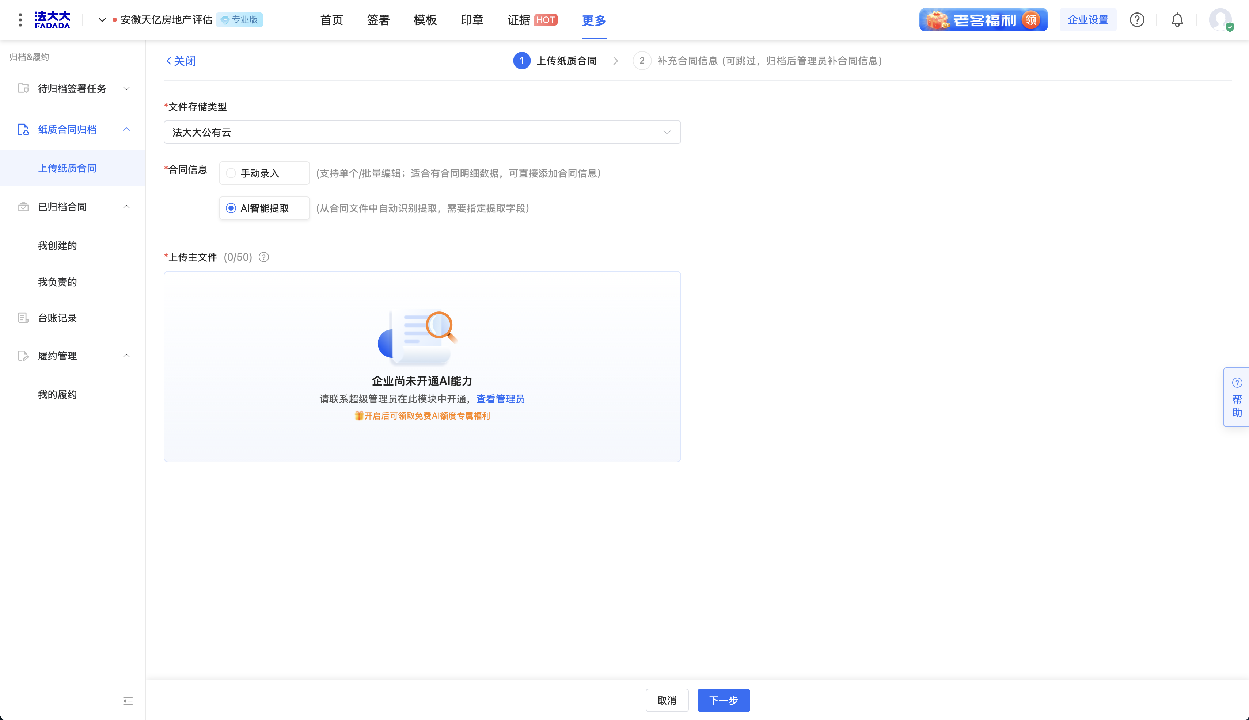Image resolution: width=1249 pixels, height=720 pixels.
Task: Select the 手动录入 radio option
Action: point(231,173)
